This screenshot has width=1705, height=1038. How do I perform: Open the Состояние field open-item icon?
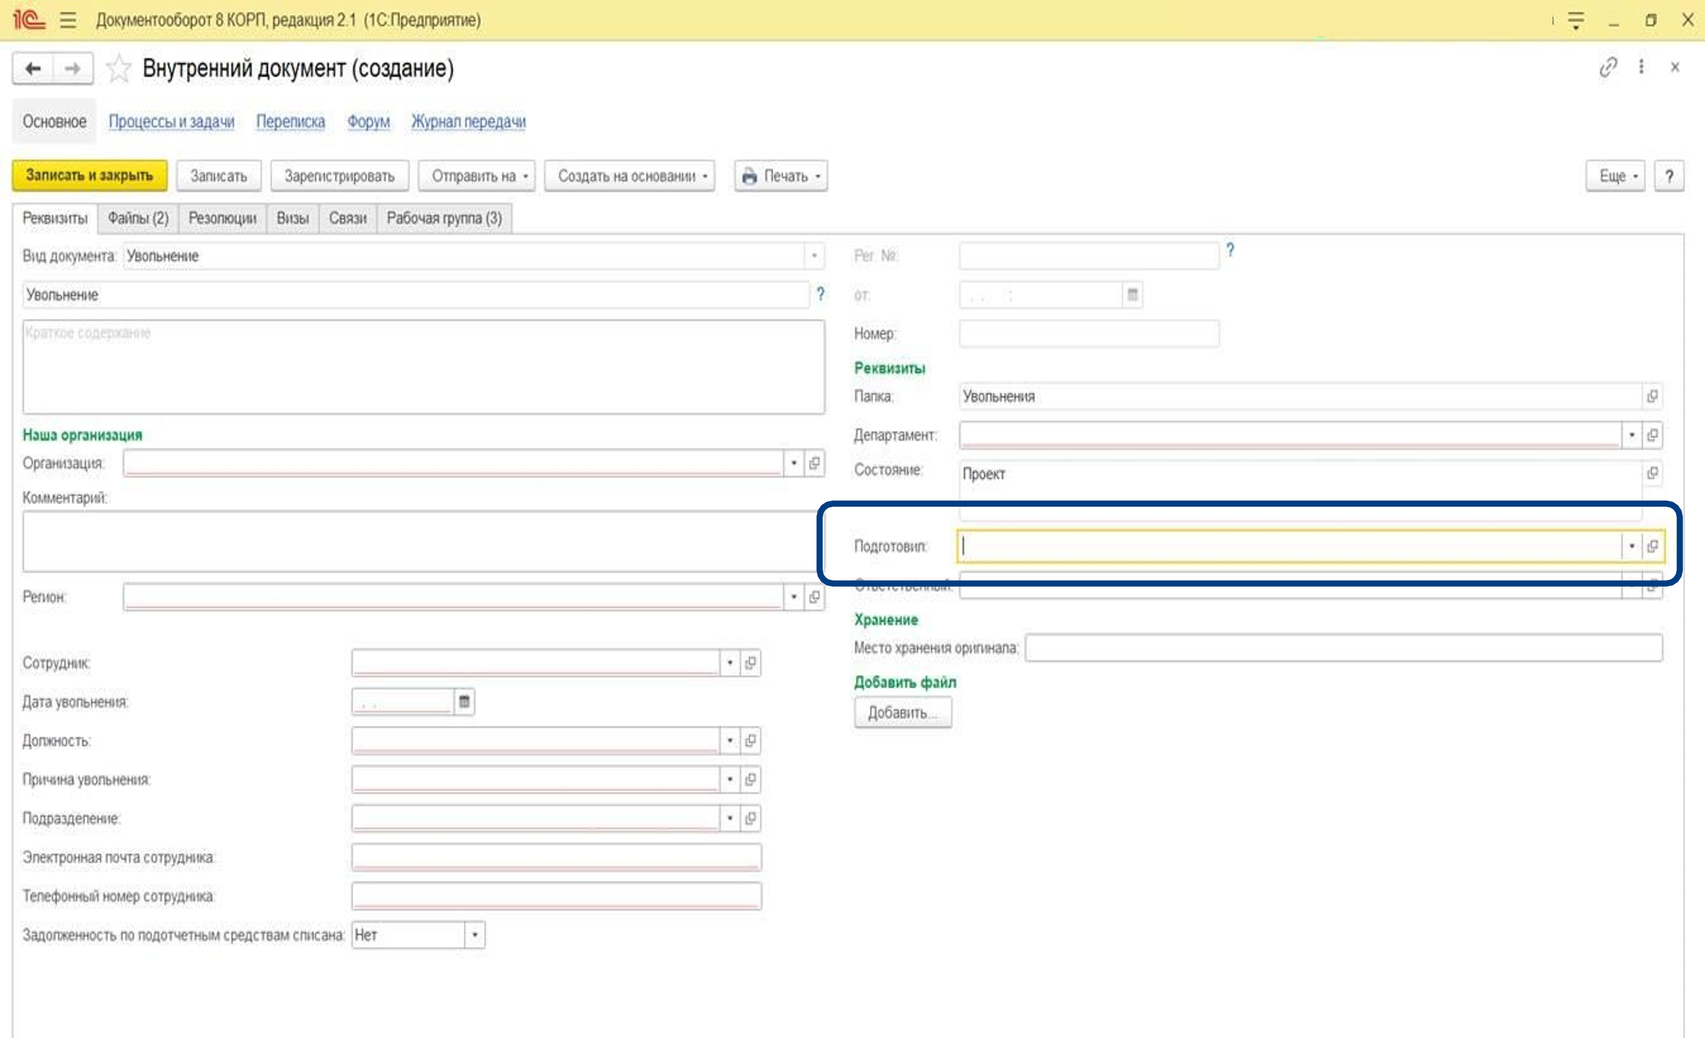point(1652,473)
